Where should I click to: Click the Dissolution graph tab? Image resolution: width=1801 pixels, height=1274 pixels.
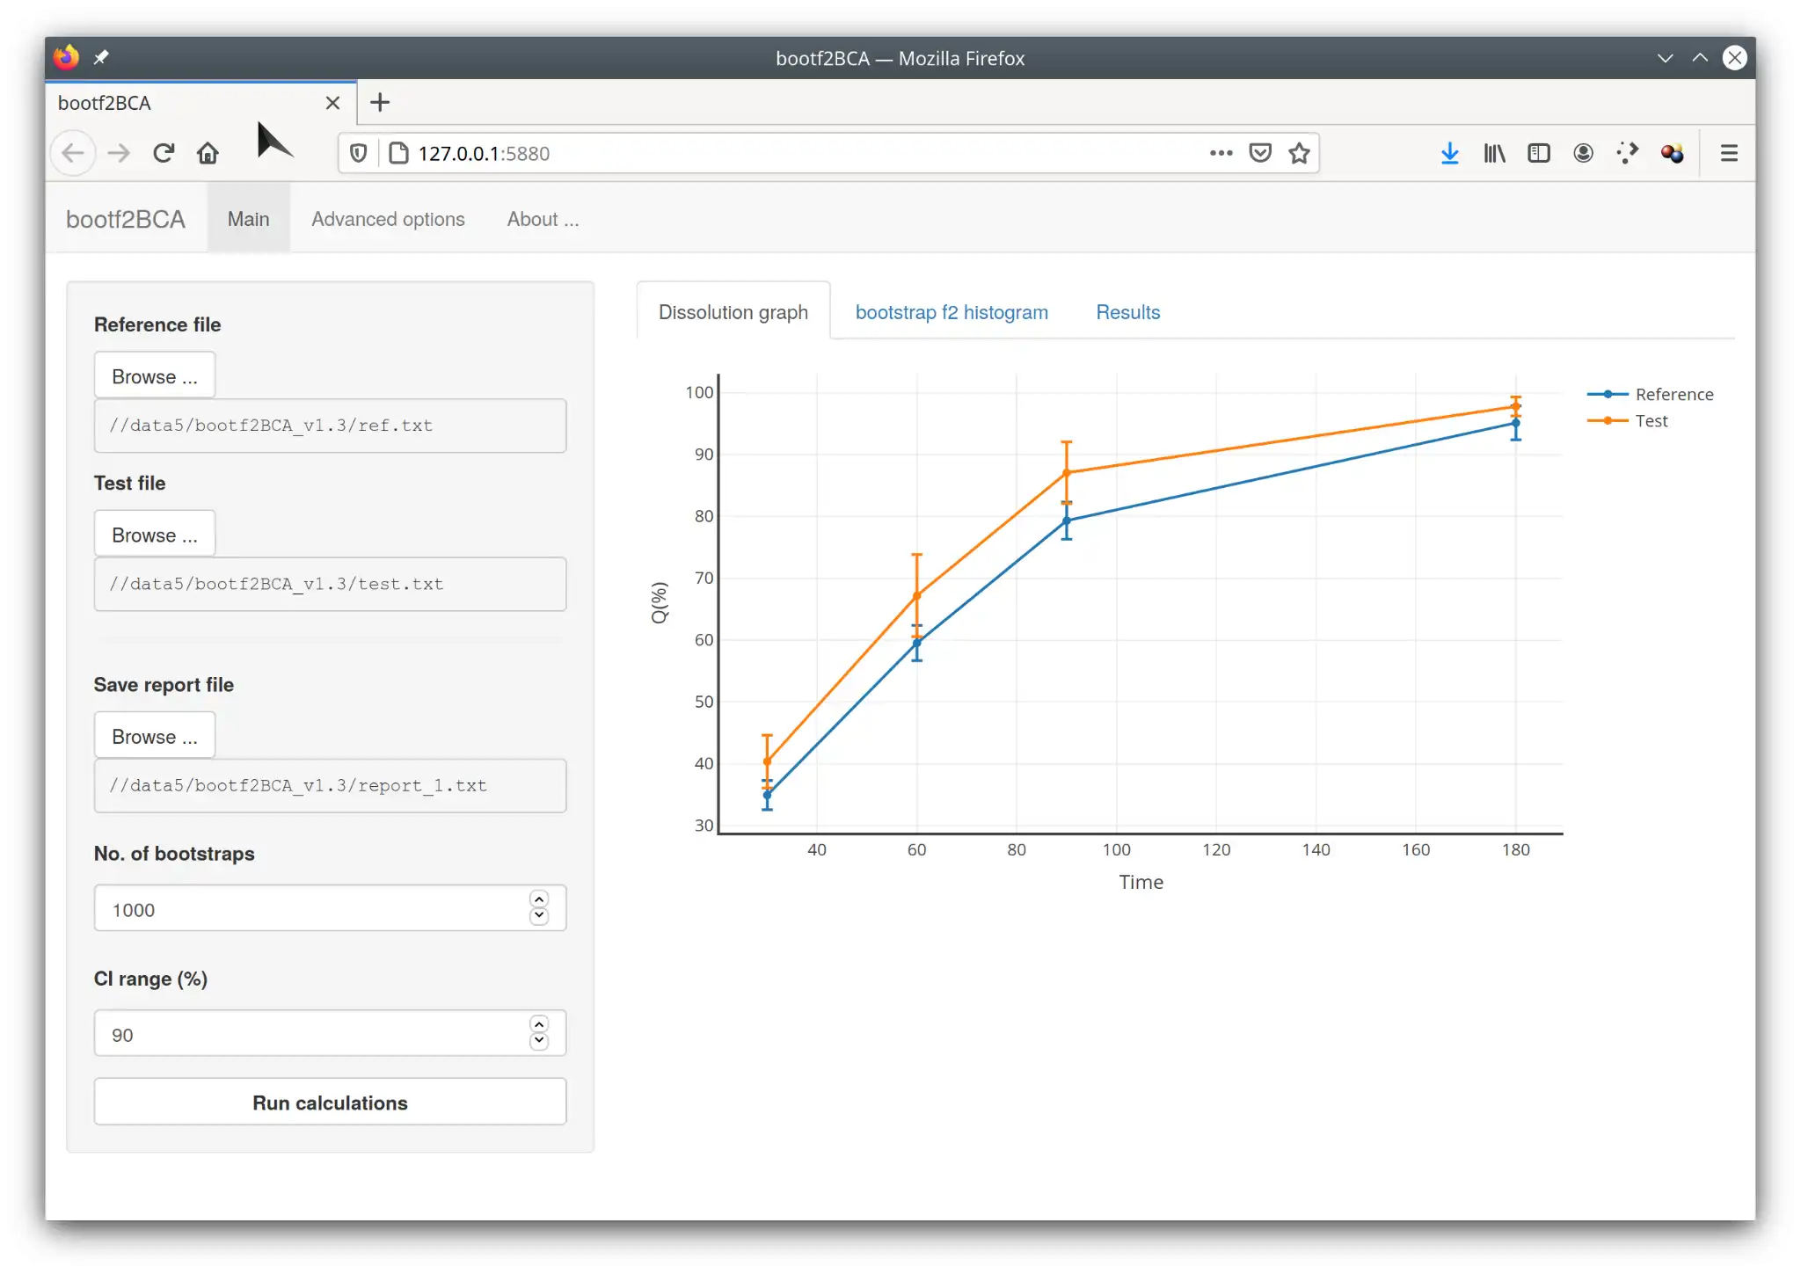[733, 310]
